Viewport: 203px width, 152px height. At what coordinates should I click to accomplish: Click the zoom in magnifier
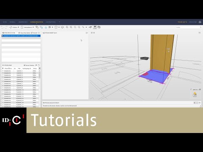(71, 27)
